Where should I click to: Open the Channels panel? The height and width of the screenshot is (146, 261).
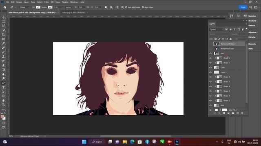252,44
